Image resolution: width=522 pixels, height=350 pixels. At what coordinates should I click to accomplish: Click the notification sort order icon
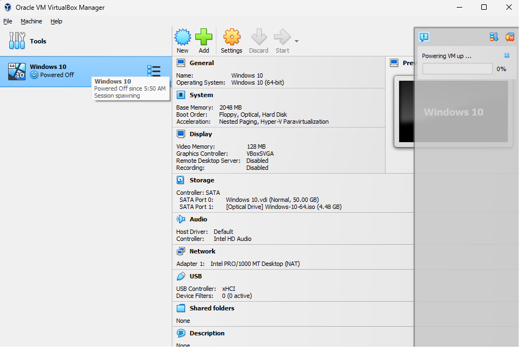(x=494, y=37)
